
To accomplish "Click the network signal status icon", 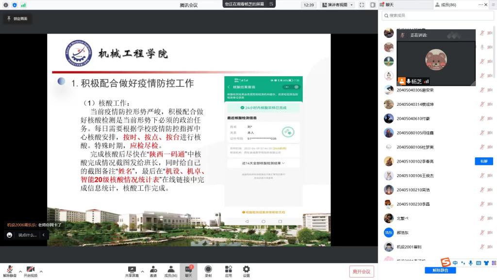I will tap(23, 5).
